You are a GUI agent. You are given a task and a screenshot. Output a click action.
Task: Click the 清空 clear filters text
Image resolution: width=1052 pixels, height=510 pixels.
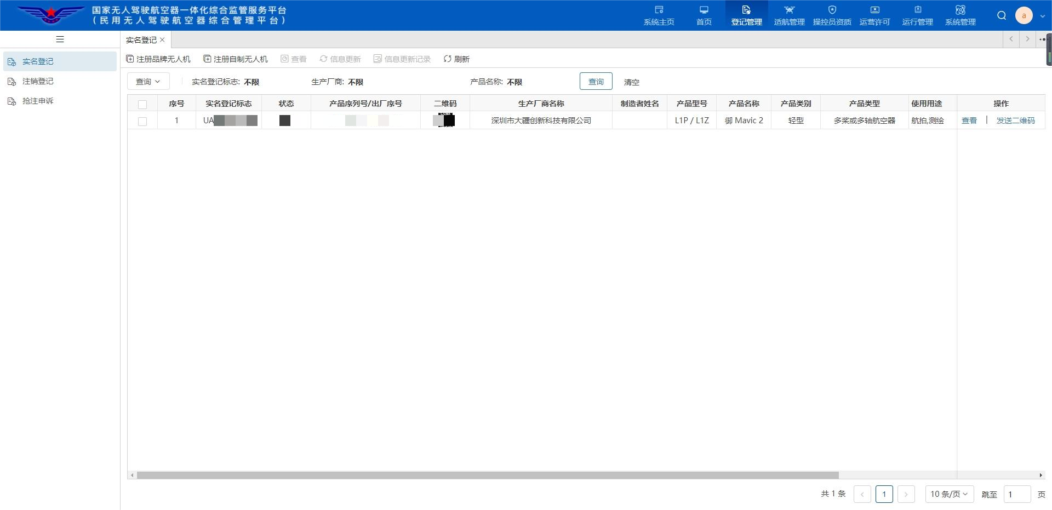point(631,82)
